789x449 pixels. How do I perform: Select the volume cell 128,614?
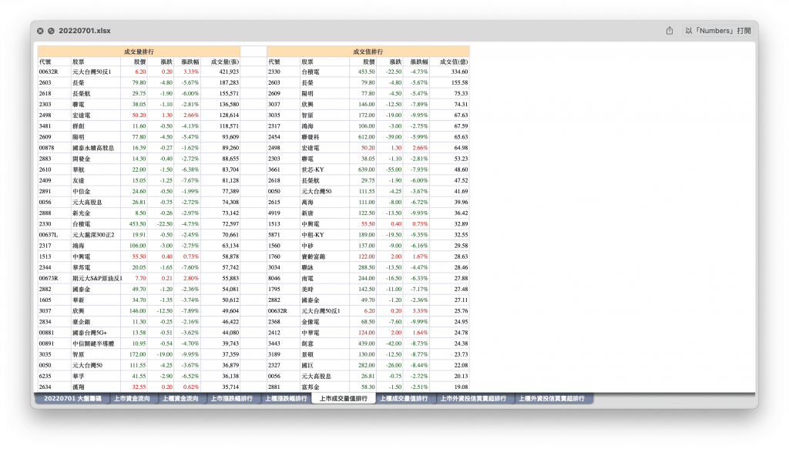point(220,116)
